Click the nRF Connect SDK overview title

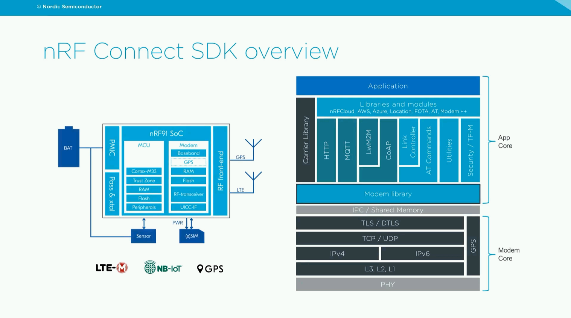click(191, 51)
